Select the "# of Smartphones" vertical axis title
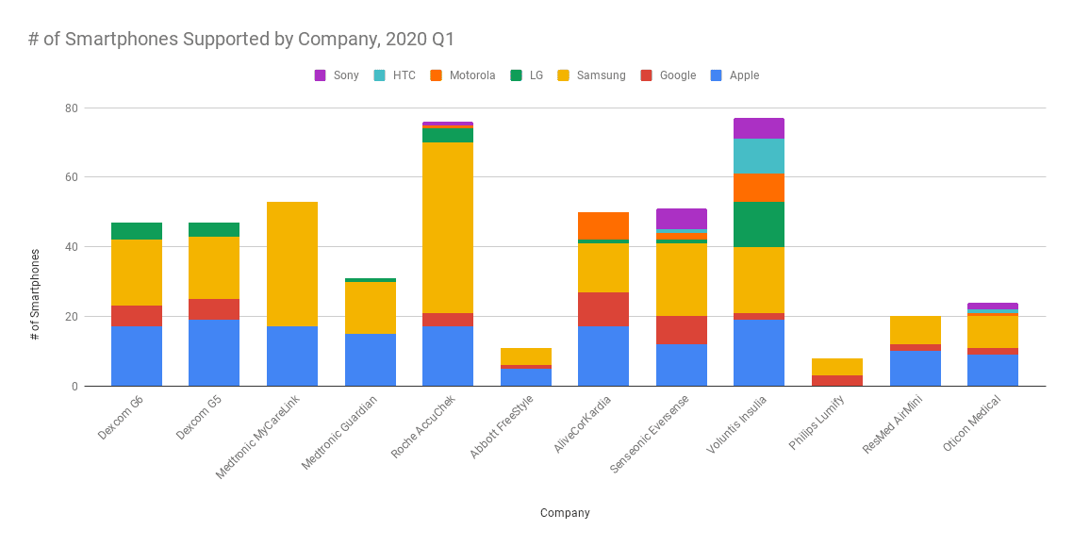 (36, 294)
